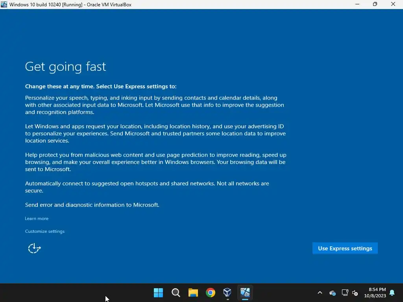This screenshot has height=302, width=403.
Task: Open taskbar Search
Action: click(x=176, y=293)
